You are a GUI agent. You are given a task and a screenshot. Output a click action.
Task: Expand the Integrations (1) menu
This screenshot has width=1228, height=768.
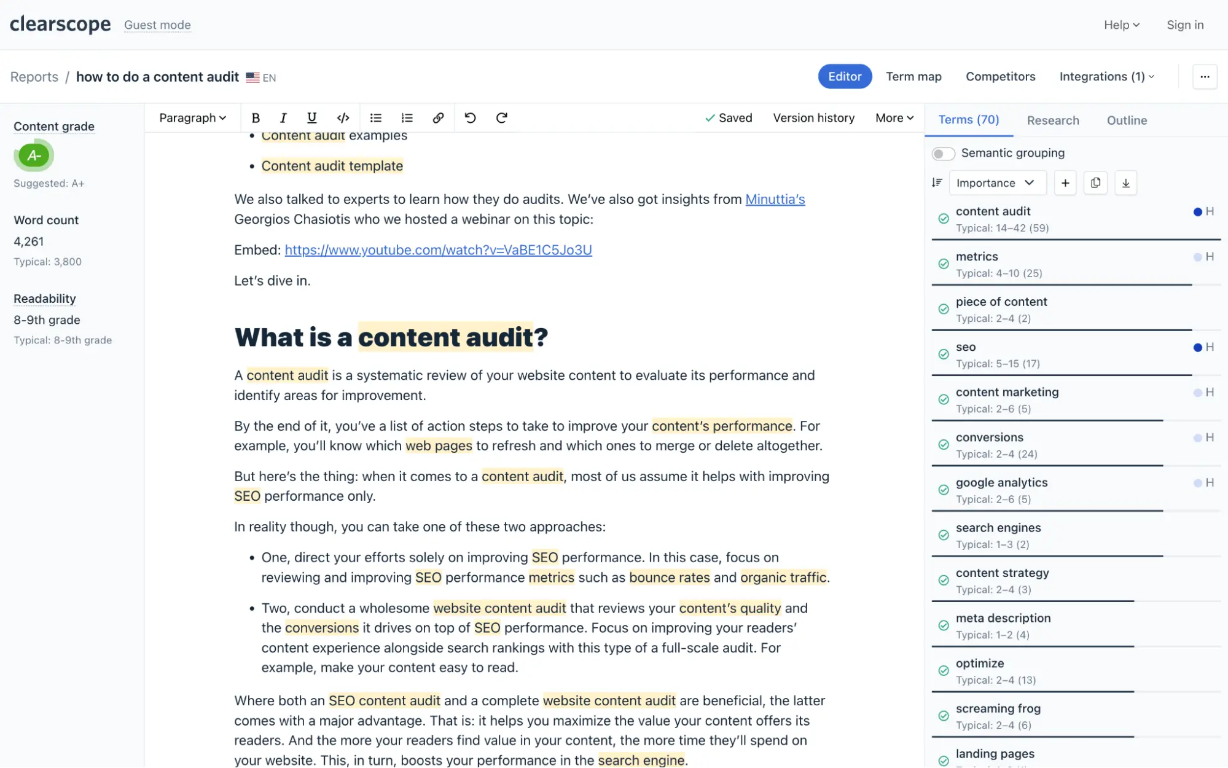click(x=1107, y=77)
